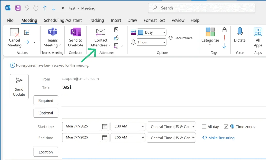Click Contact Attendees envelope icon
Screen dimensions: 266x160
point(101,32)
